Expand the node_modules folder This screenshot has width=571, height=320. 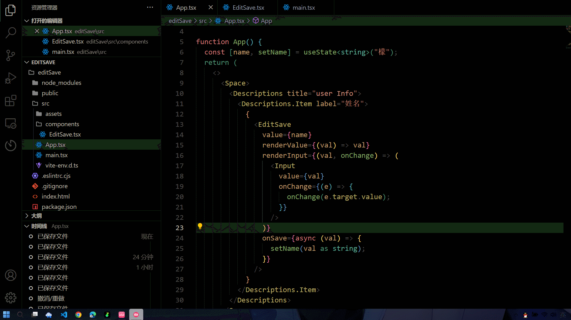tap(91, 83)
